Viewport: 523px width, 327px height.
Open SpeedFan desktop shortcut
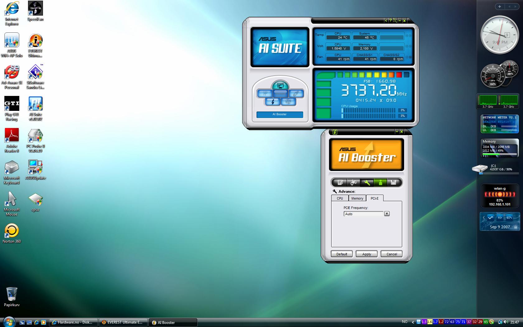pyautogui.click(x=35, y=11)
